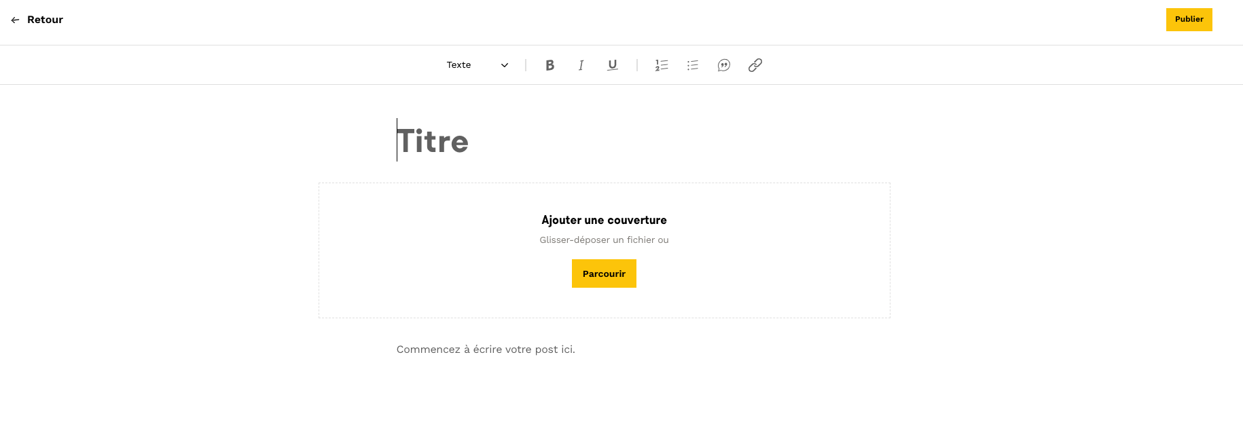Toggle italic formatting
The image size is (1243, 435).
581,65
